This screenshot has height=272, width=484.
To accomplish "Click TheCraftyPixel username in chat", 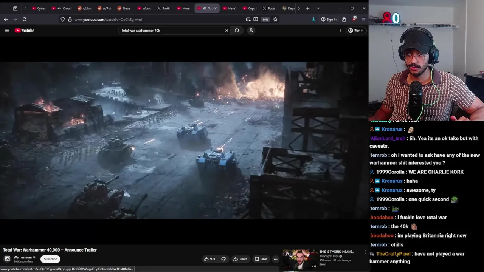I will coord(393,254).
